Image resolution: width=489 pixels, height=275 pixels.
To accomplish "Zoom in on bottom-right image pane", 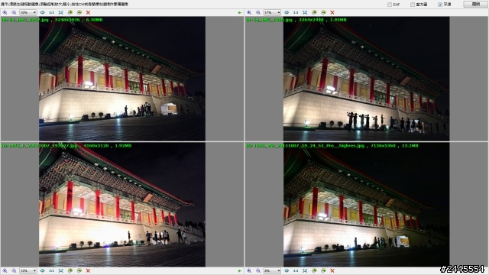I will click(x=249, y=270).
